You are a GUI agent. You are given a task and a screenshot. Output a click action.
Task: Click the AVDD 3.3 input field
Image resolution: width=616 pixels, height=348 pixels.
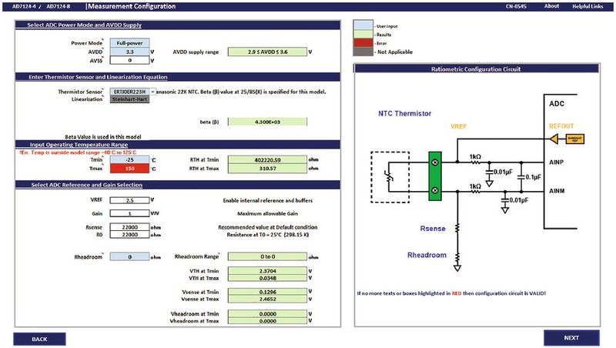click(129, 52)
